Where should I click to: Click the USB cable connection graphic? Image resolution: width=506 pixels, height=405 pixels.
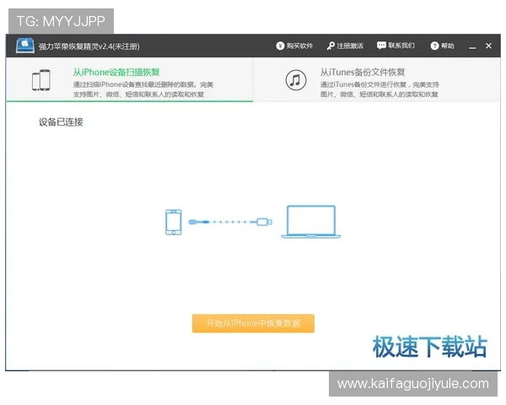click(230, 222)
